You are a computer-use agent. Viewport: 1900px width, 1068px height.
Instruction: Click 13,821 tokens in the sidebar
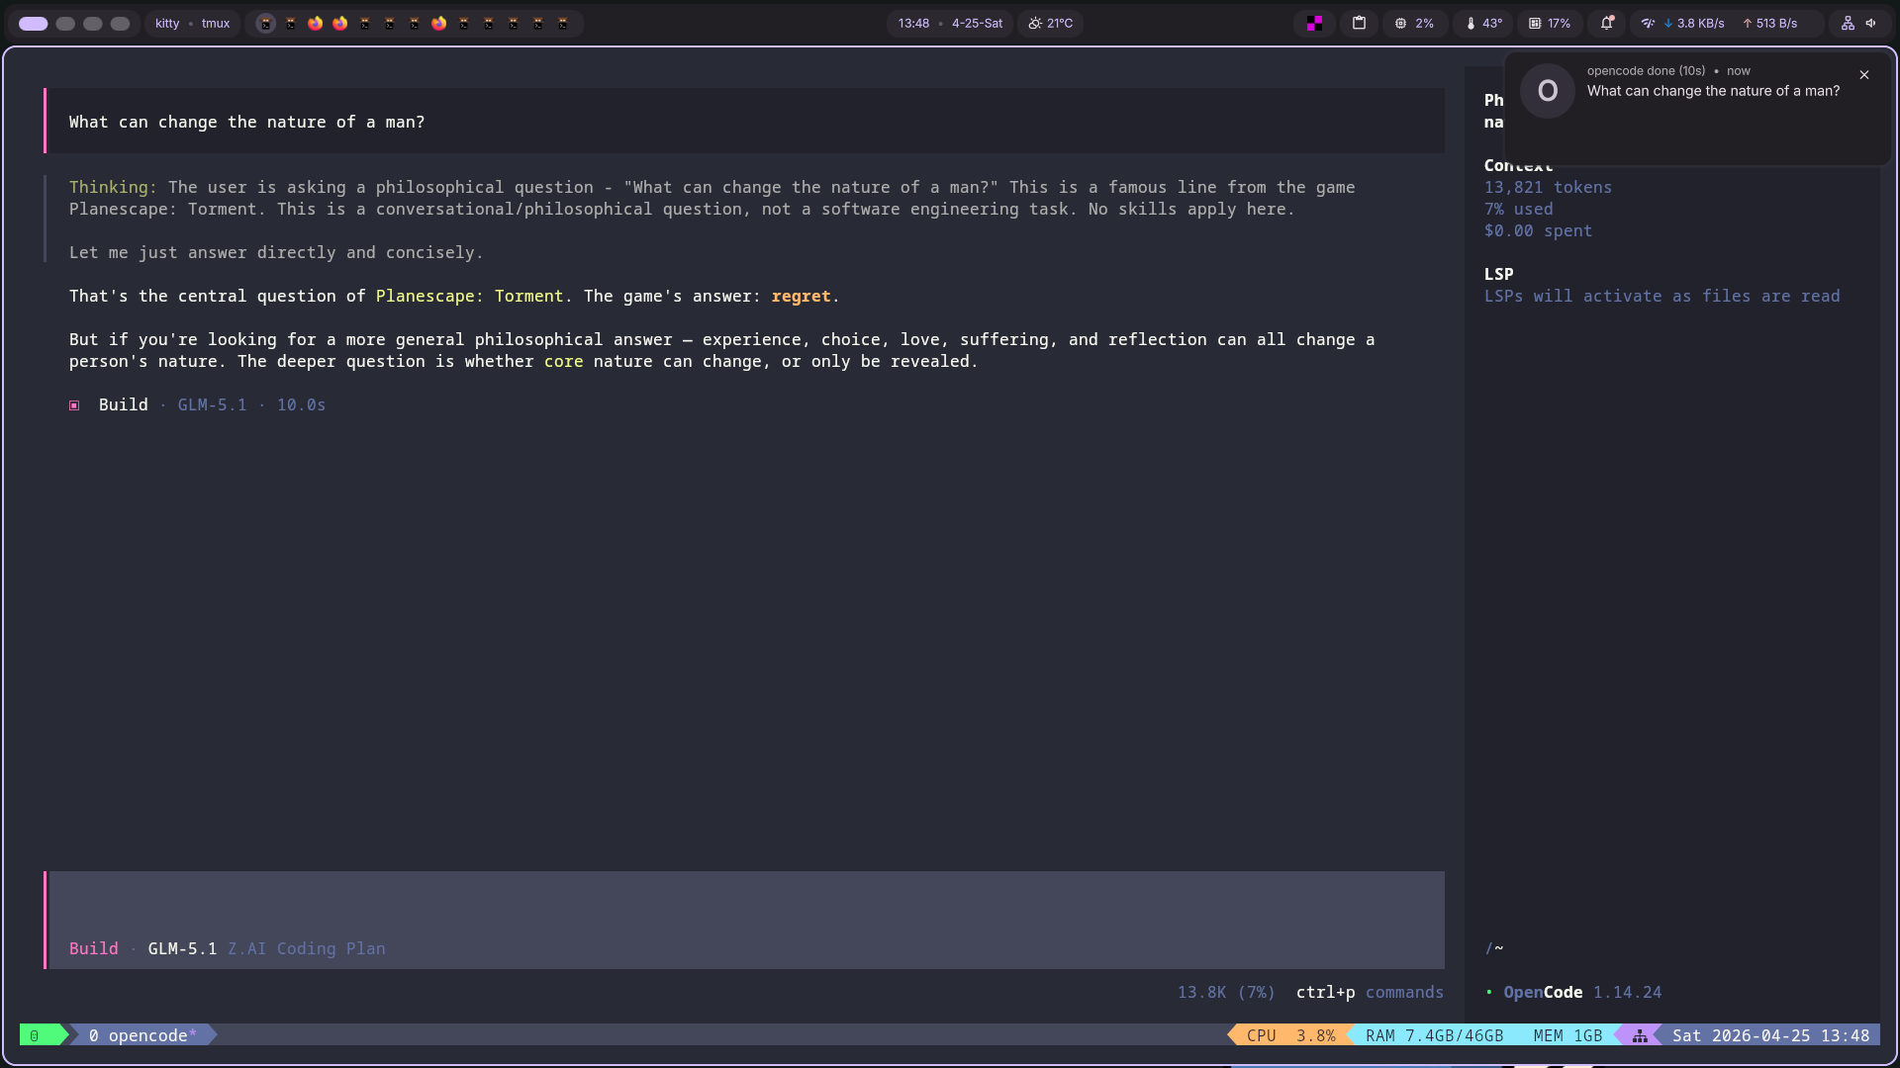[1548, 187]
